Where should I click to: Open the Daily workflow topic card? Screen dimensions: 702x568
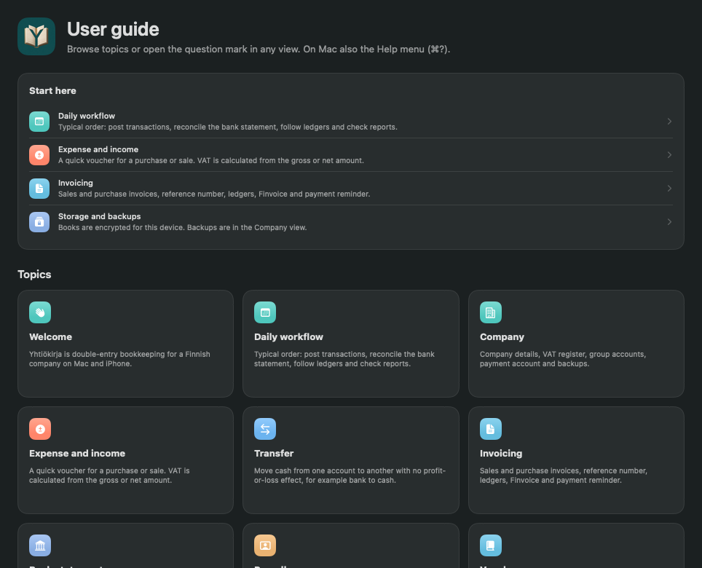(351, 343)
